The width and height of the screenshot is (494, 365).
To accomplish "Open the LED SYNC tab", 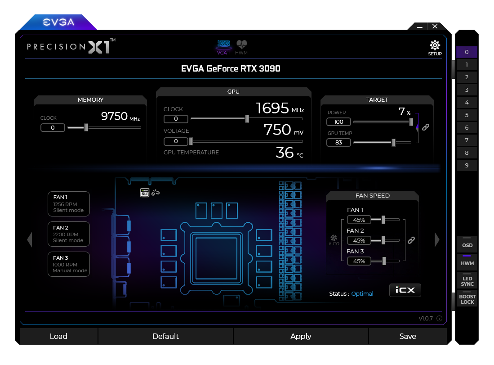I will [467, 280].
